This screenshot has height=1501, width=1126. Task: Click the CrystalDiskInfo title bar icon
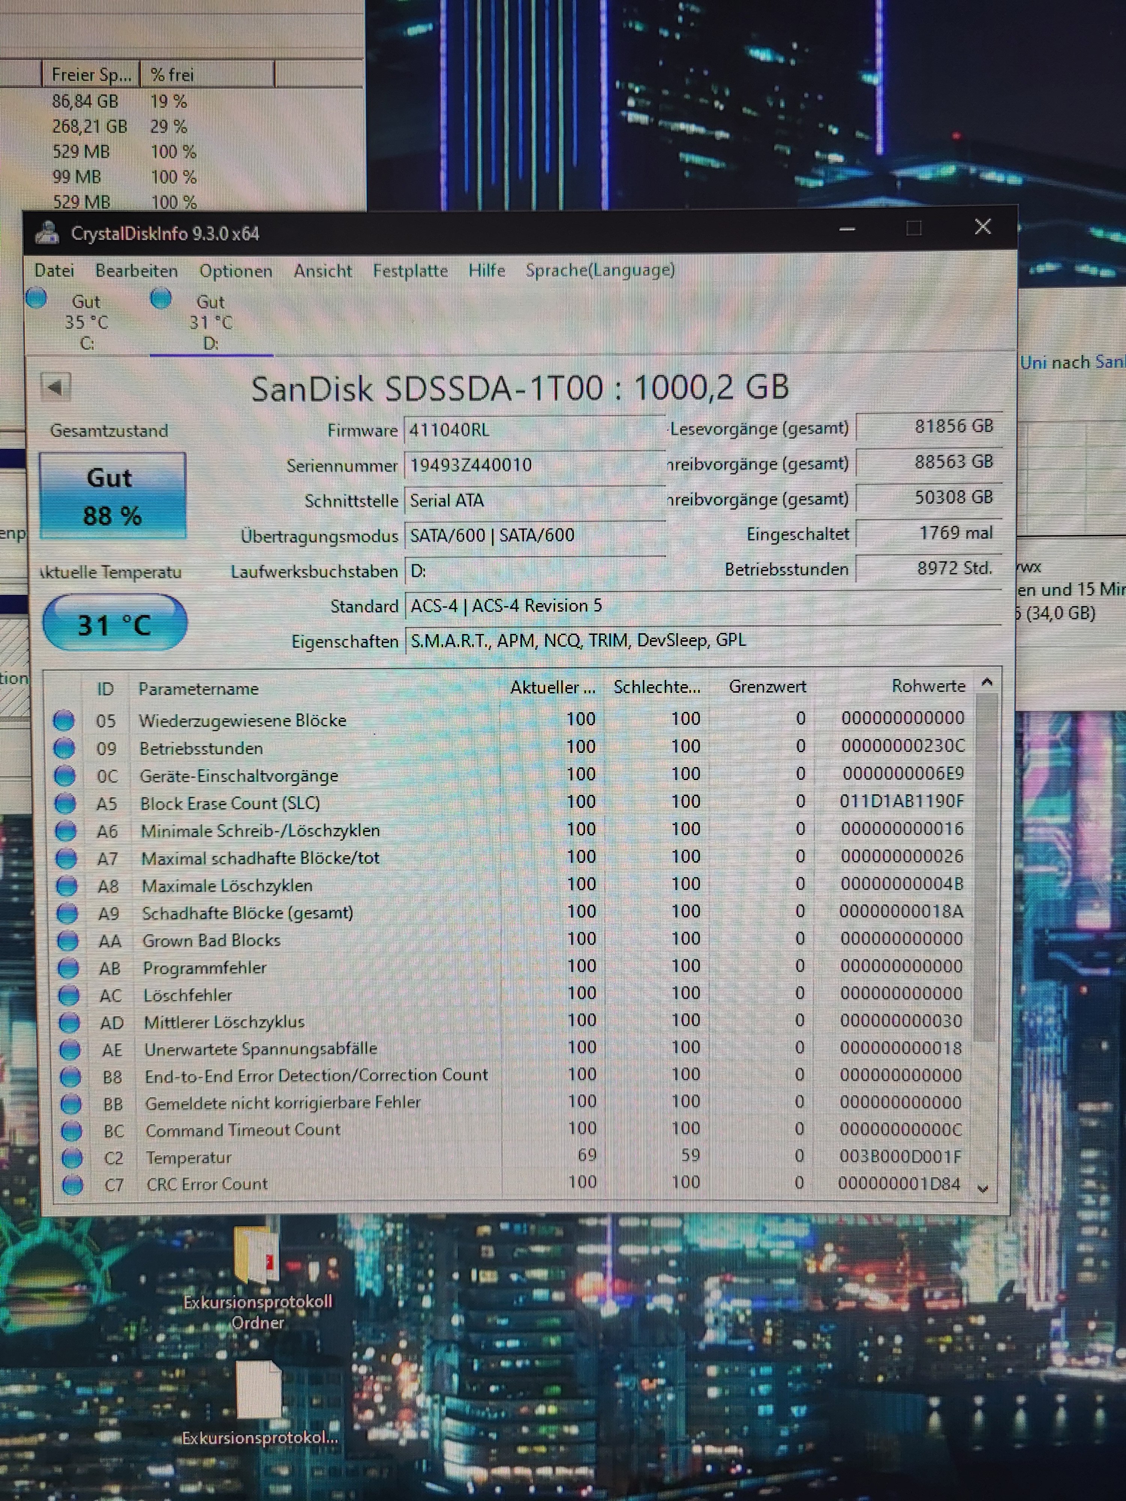47,233
